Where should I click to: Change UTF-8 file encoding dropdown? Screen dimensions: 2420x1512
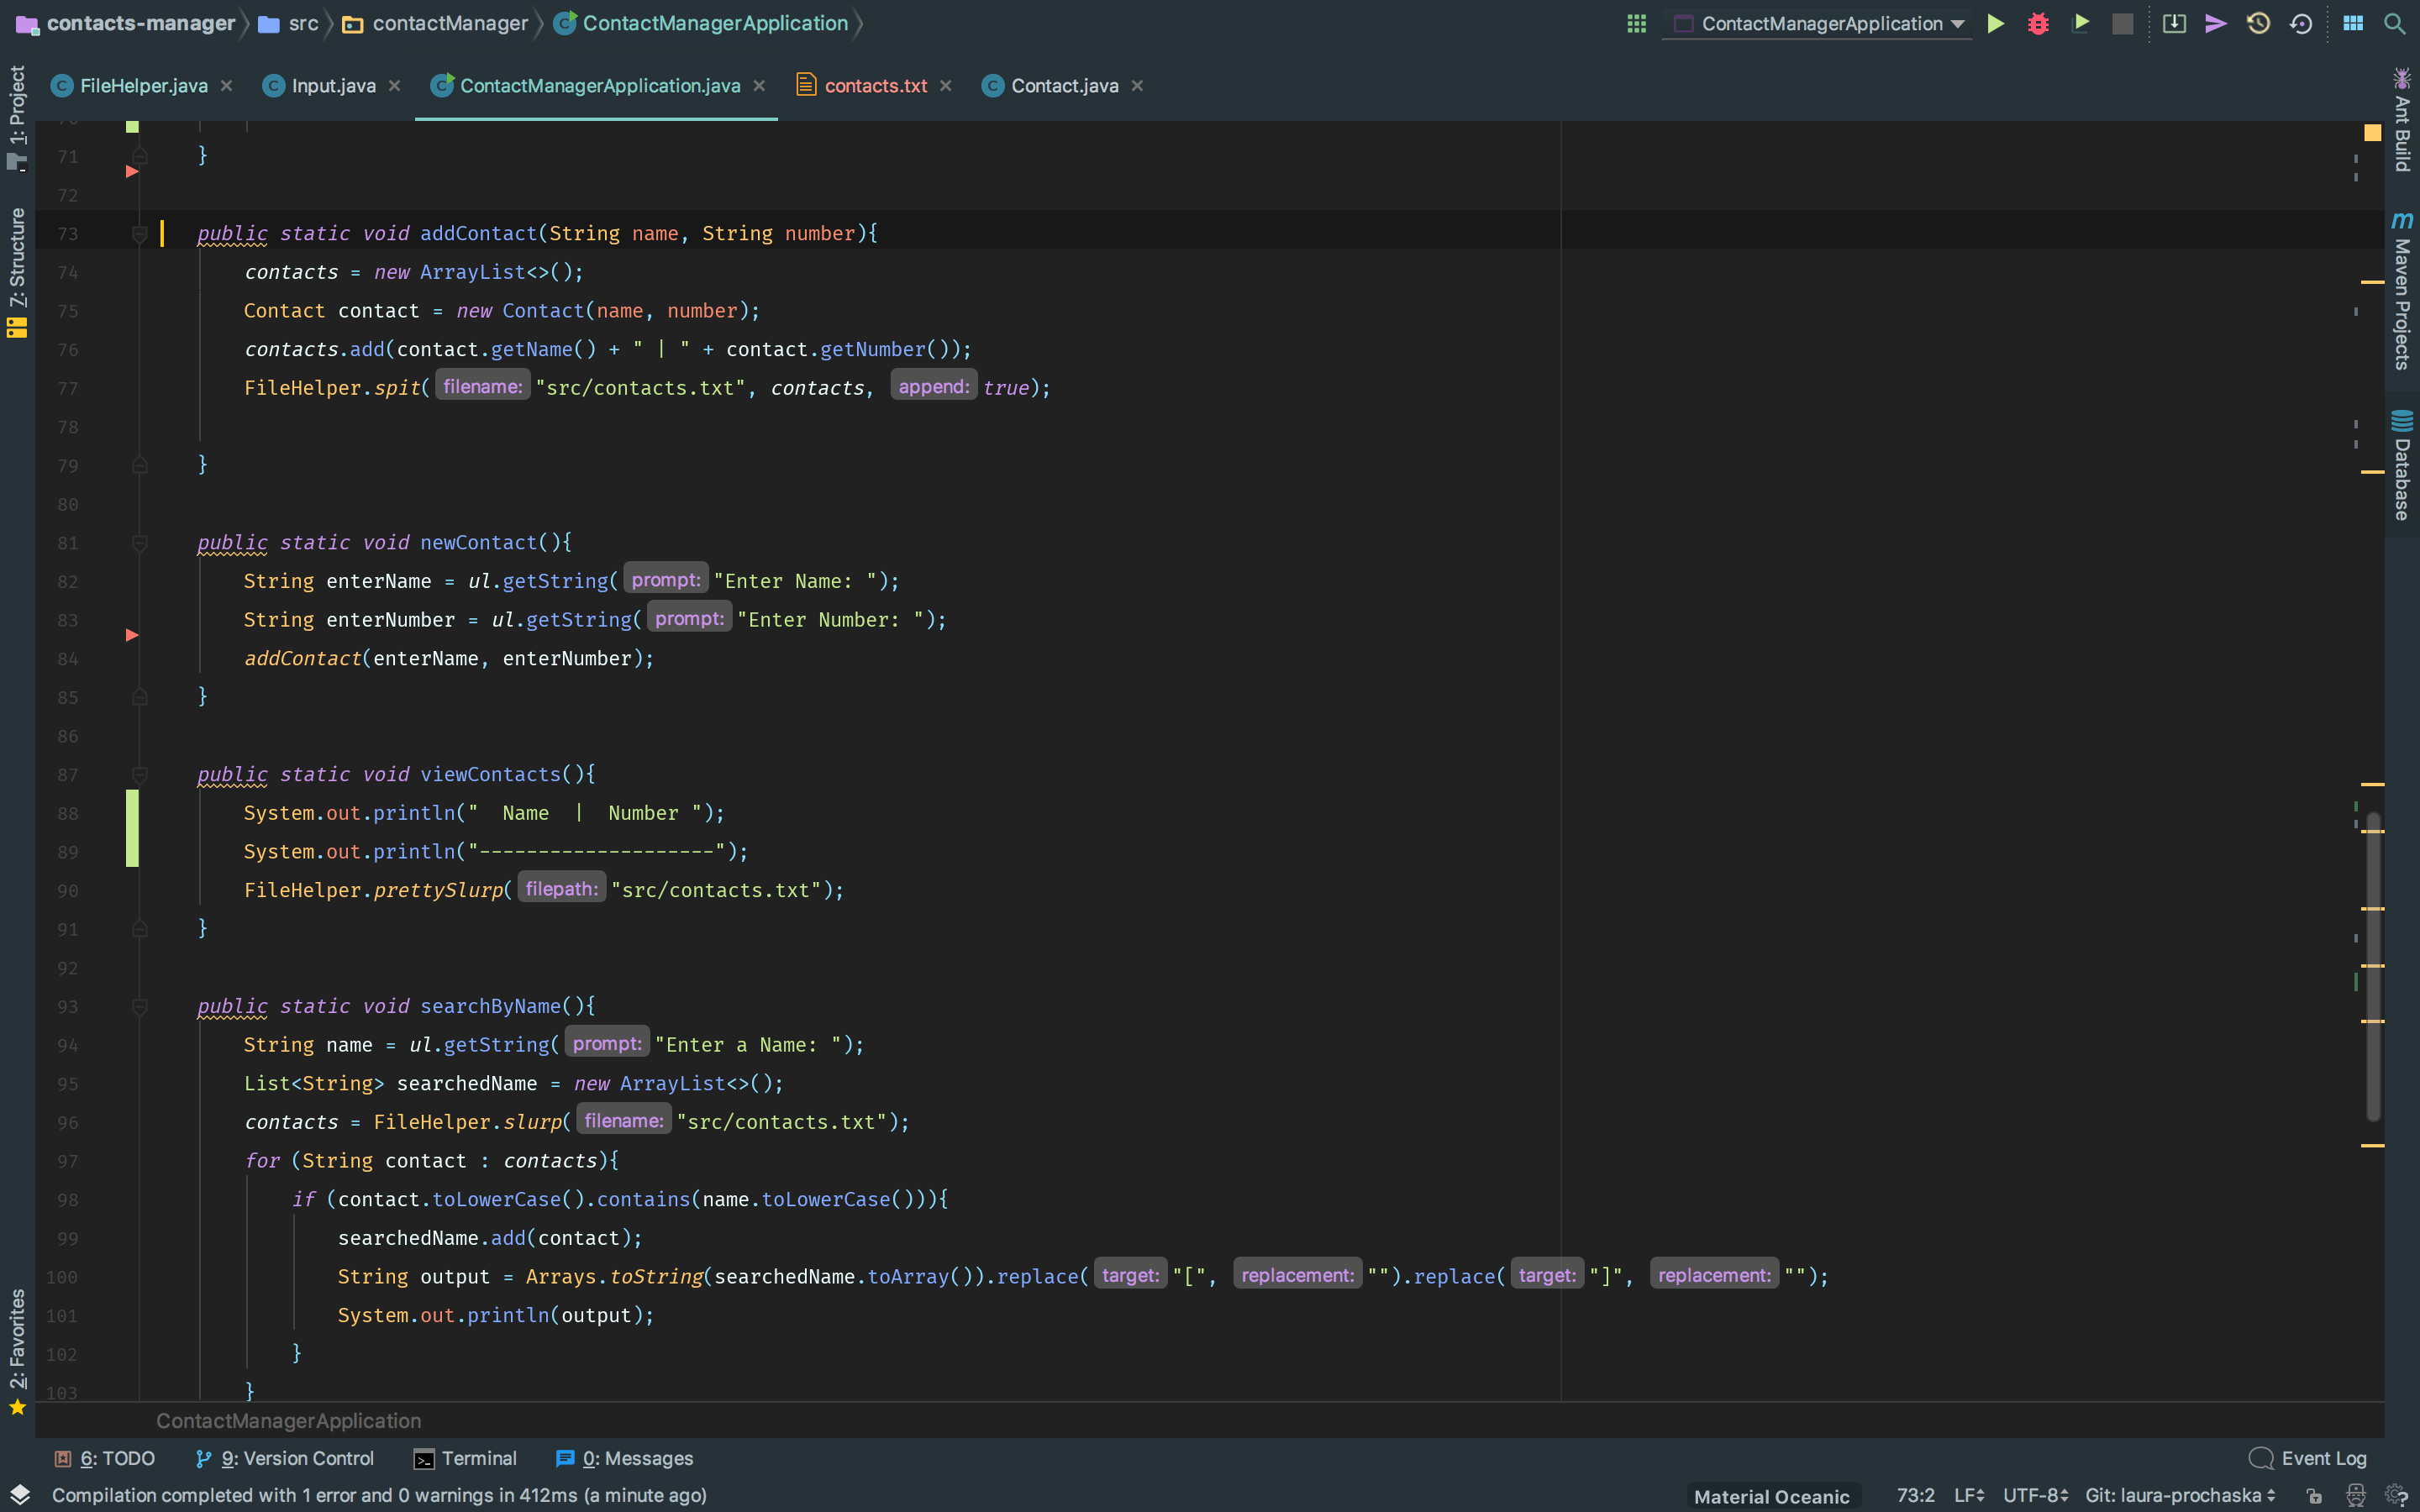pos(2035,1496)
